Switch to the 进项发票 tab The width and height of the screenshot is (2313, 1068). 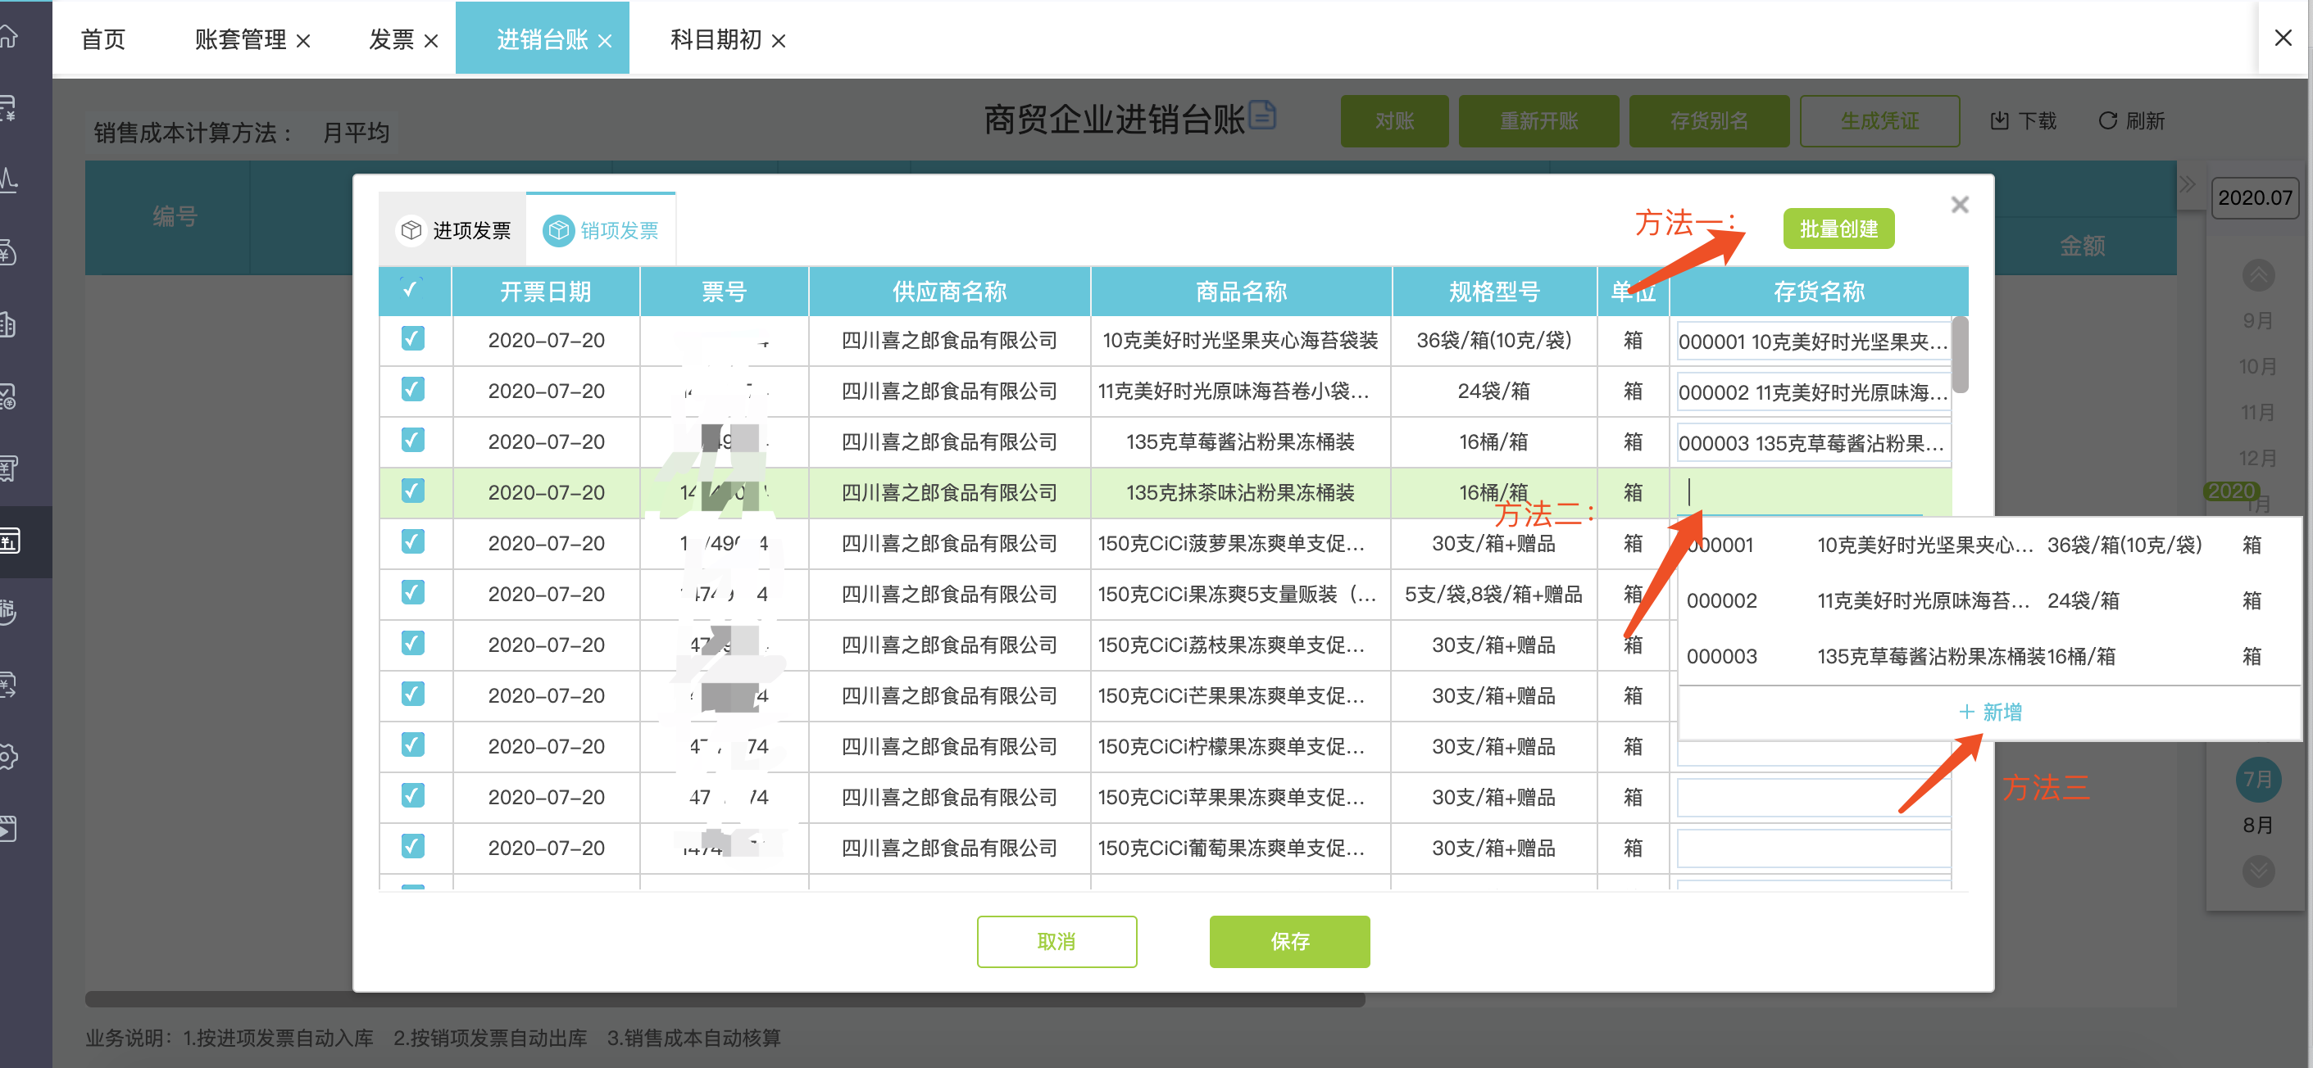[452, 230]
